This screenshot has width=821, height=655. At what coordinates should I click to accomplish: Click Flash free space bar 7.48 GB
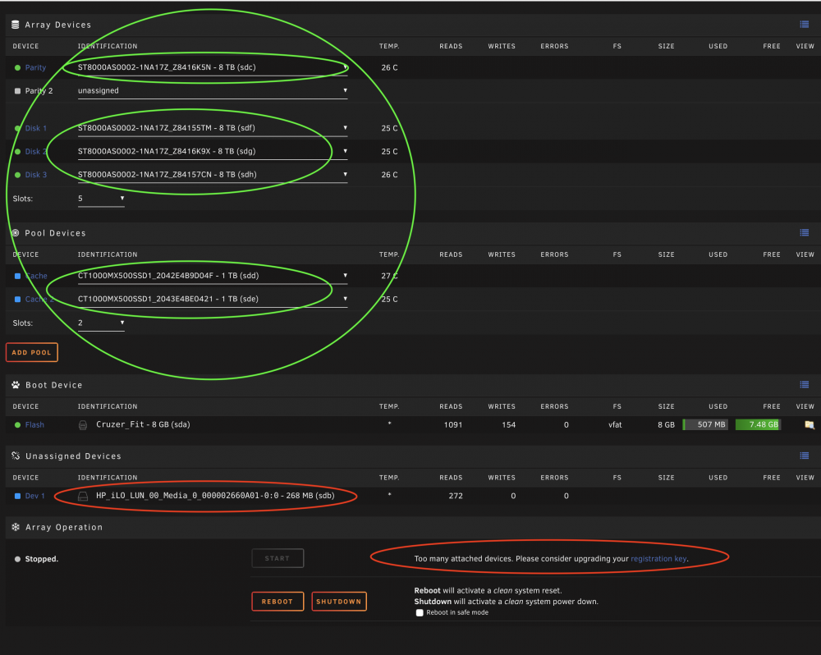[758, 424]
